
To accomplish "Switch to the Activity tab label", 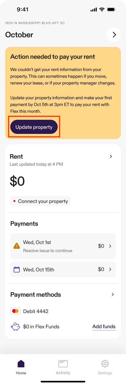I will click(x=63, y=373).
